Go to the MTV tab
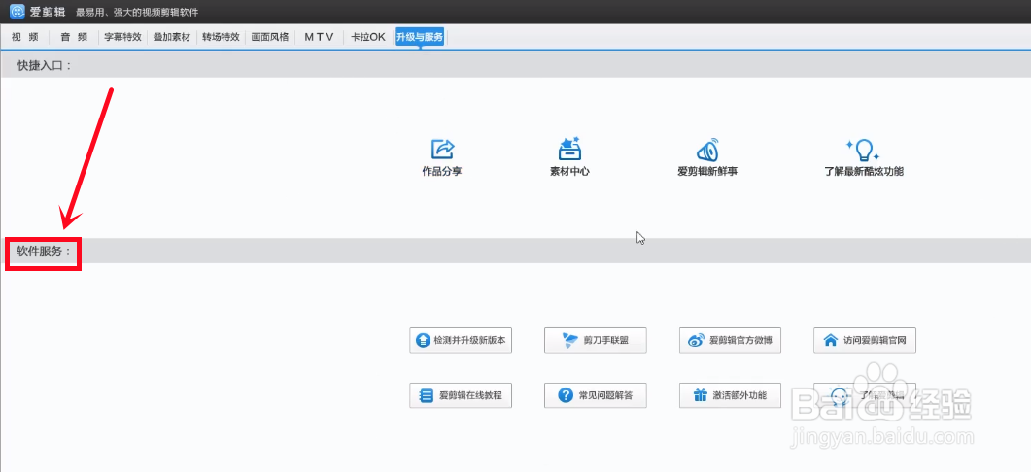The image size is (1031, 472). [x=319, y=38]
